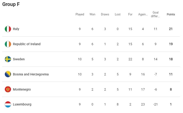Image resolution: width=183 pixels, height=113 pixels.
Task: Click the Italy flag icon
Action: [8, 29]
